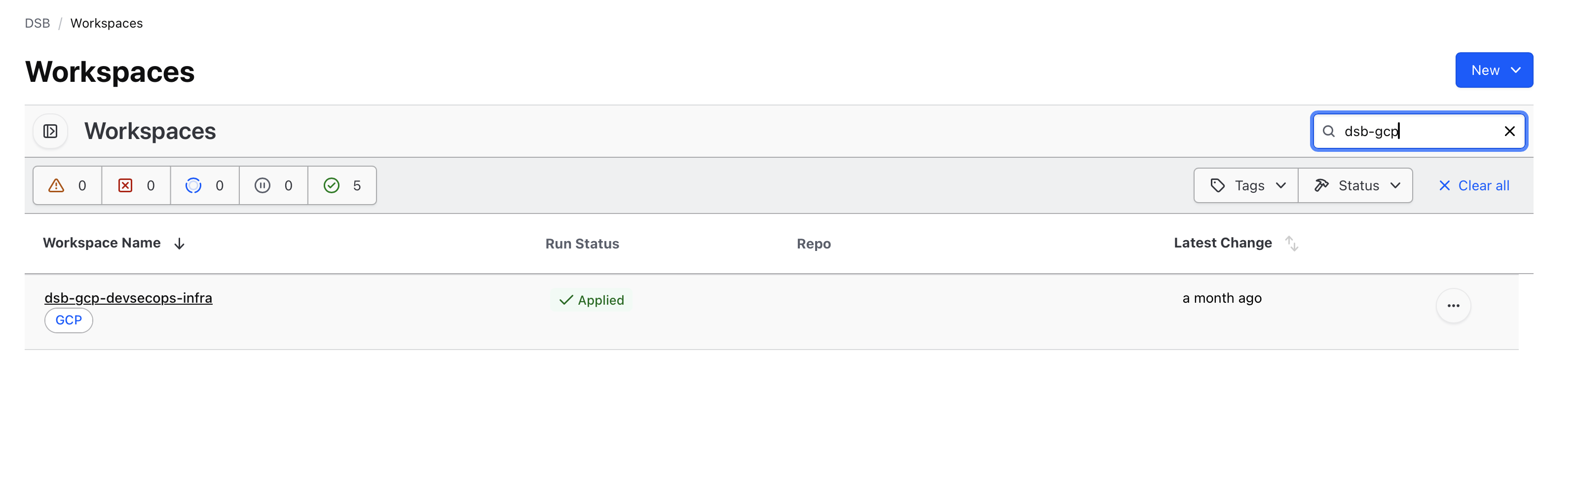Screen dimensions: 1575x494
Task: Click Clear all filters
Action: tap(1473, 186)
